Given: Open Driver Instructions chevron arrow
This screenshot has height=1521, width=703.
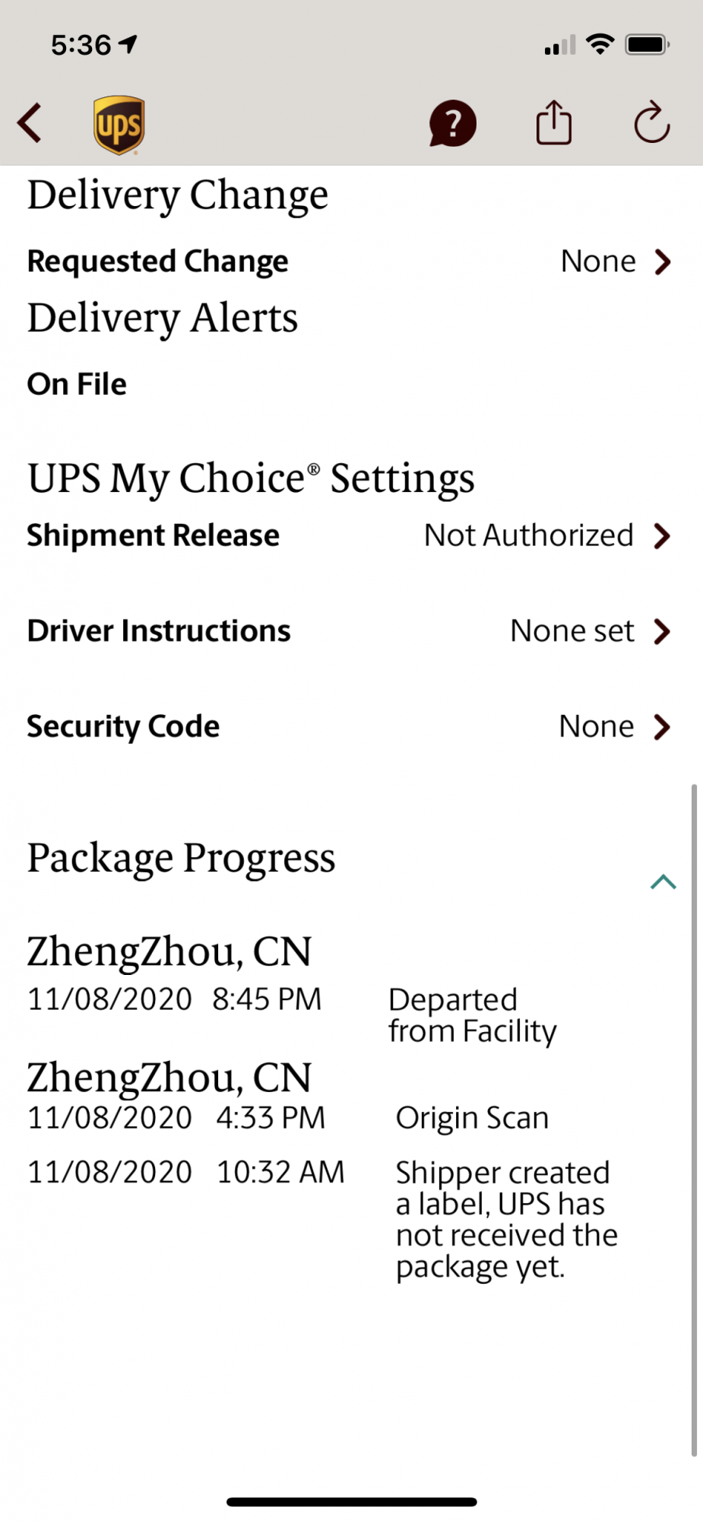Looking at the screenshot, I should 663,631.
